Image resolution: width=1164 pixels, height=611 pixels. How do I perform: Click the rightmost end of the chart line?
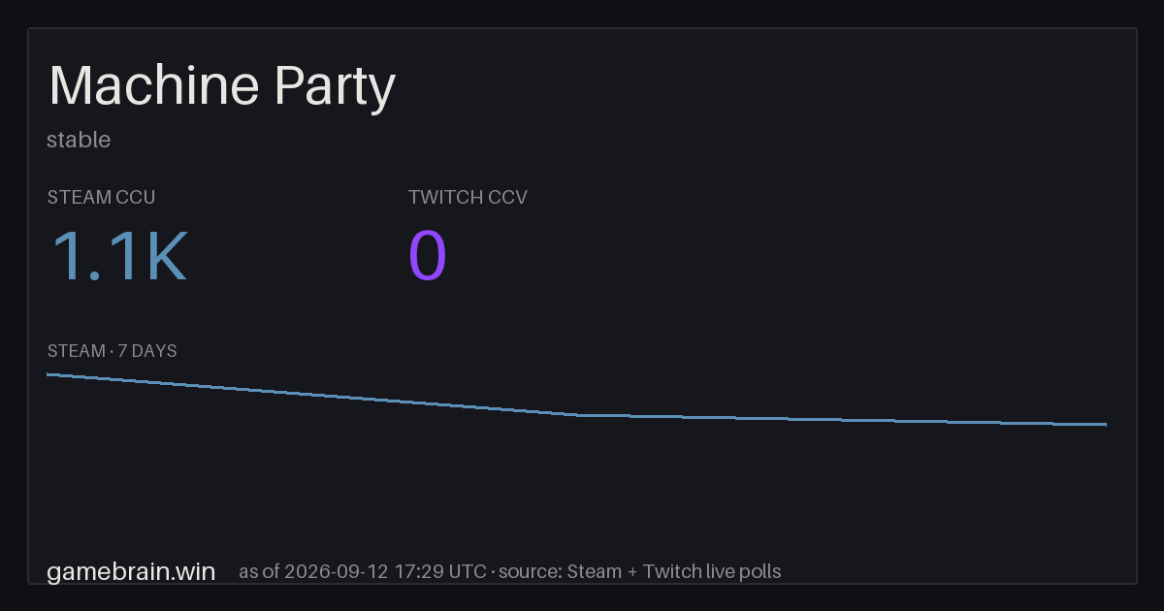[x=1106, y=425]
